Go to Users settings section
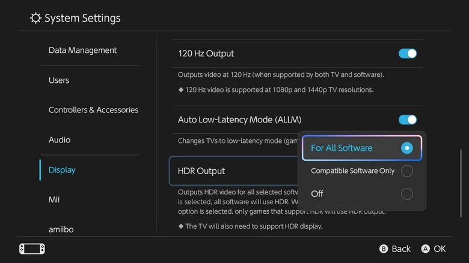The image size is (469, 263). pyautogui.click(x=59, y=80)
